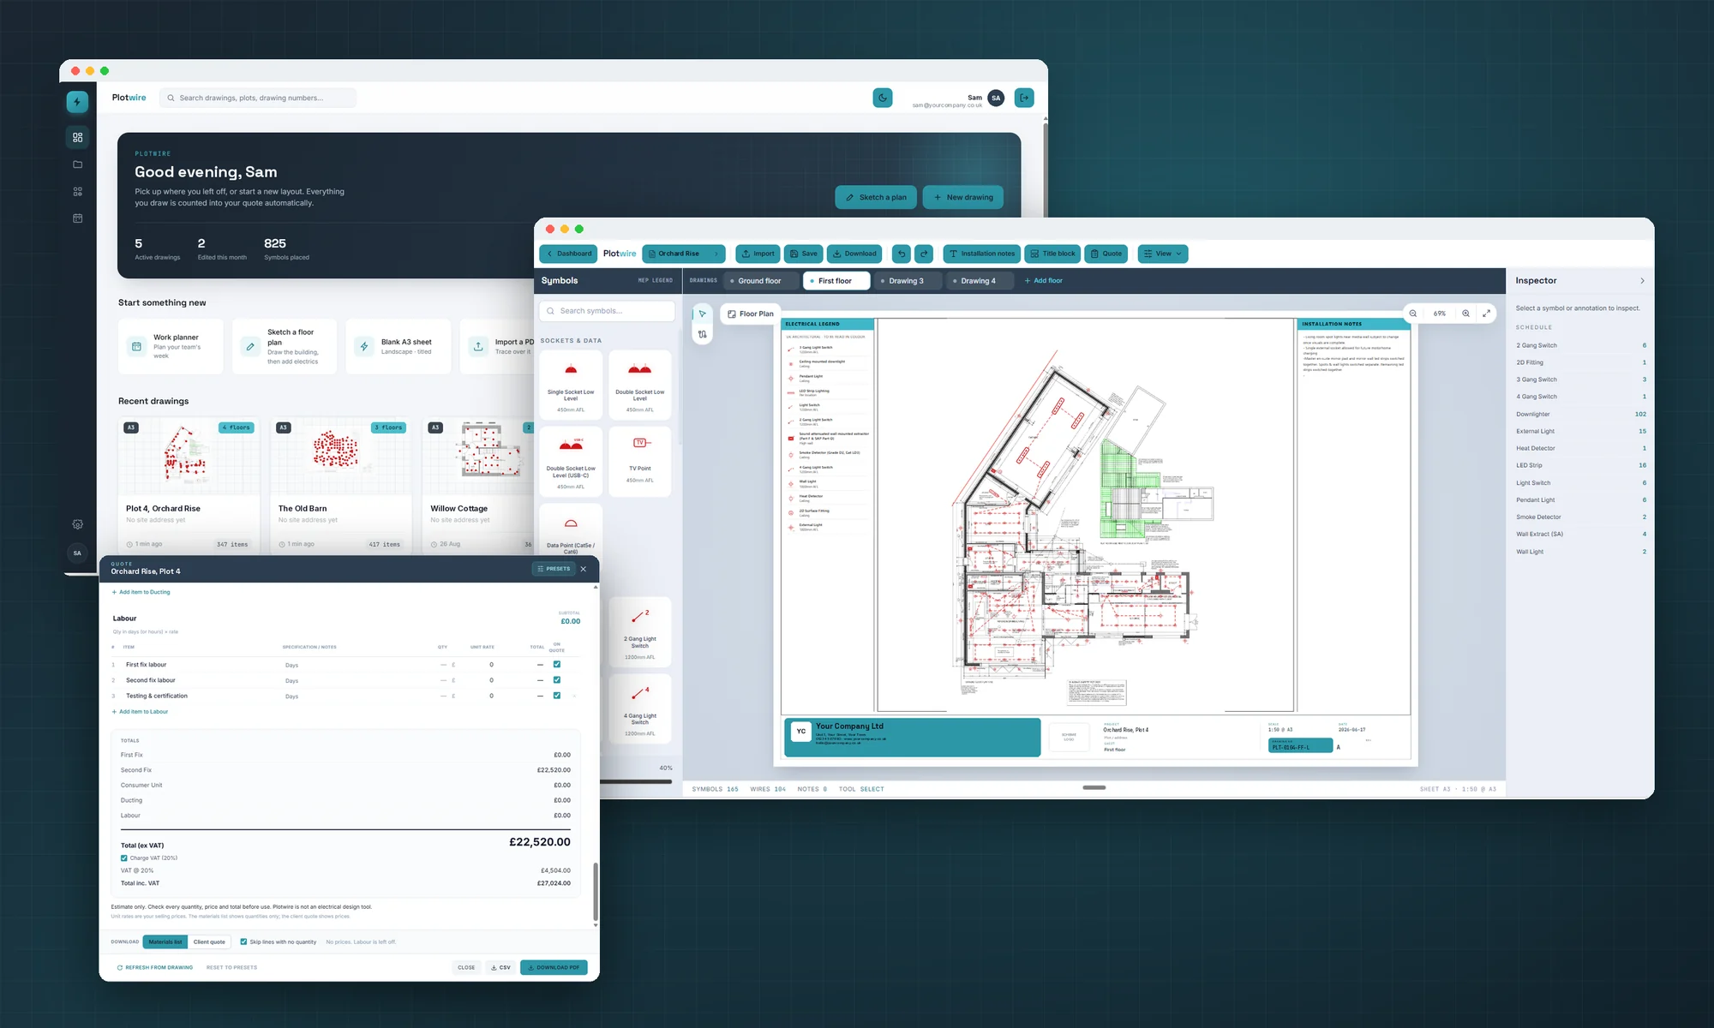
Task: Open the Presets menu in quote panel
Action: coord(553,569)
